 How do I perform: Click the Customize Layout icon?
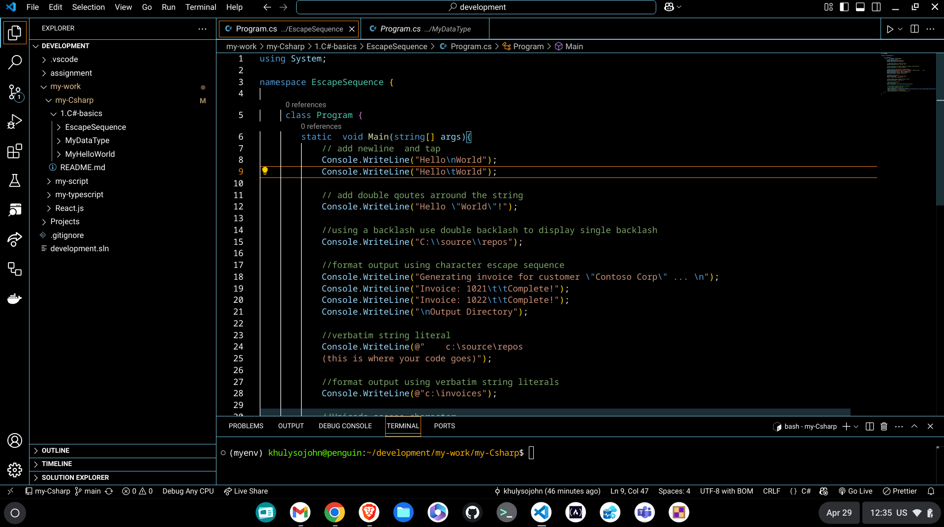(x=828, y=7)
